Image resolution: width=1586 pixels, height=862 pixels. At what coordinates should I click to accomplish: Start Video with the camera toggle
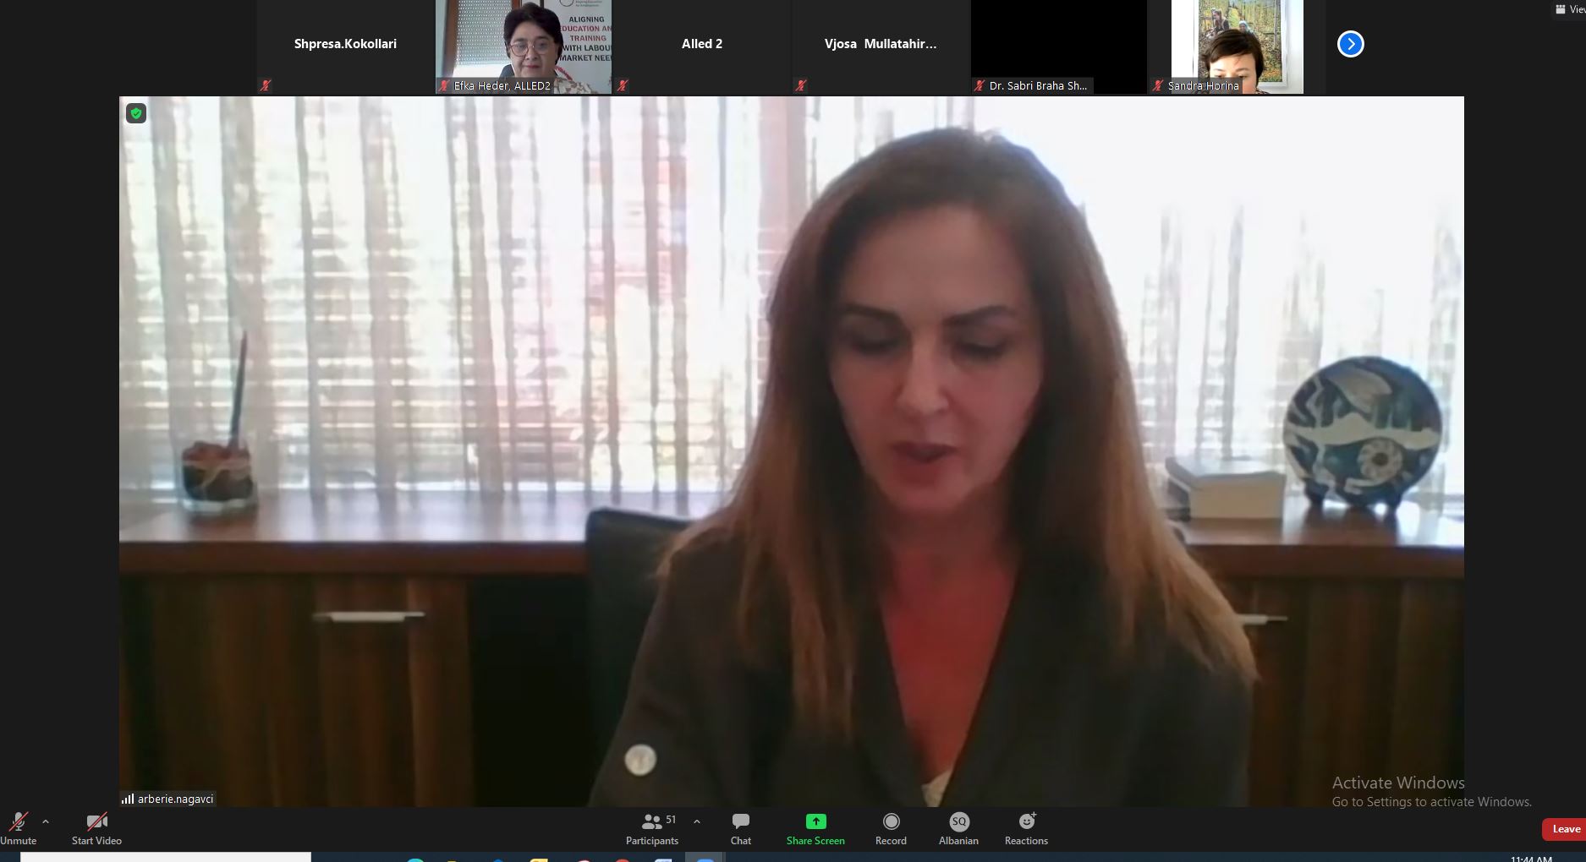coord(96,828)
